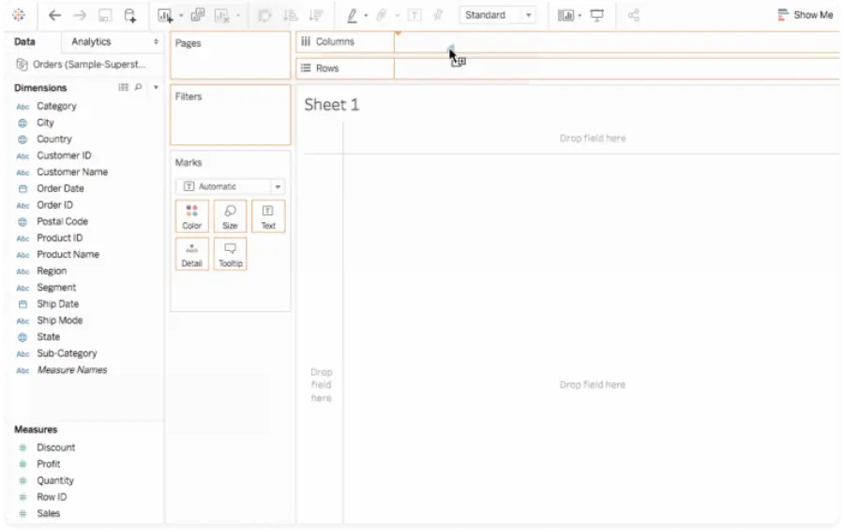This screenshot has height=532, width=844.
Task: Click the New Worksheet toolbar icon
Action: click(x=165, y=16)
